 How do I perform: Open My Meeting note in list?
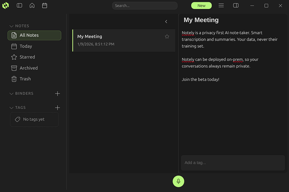pos(124,40)
